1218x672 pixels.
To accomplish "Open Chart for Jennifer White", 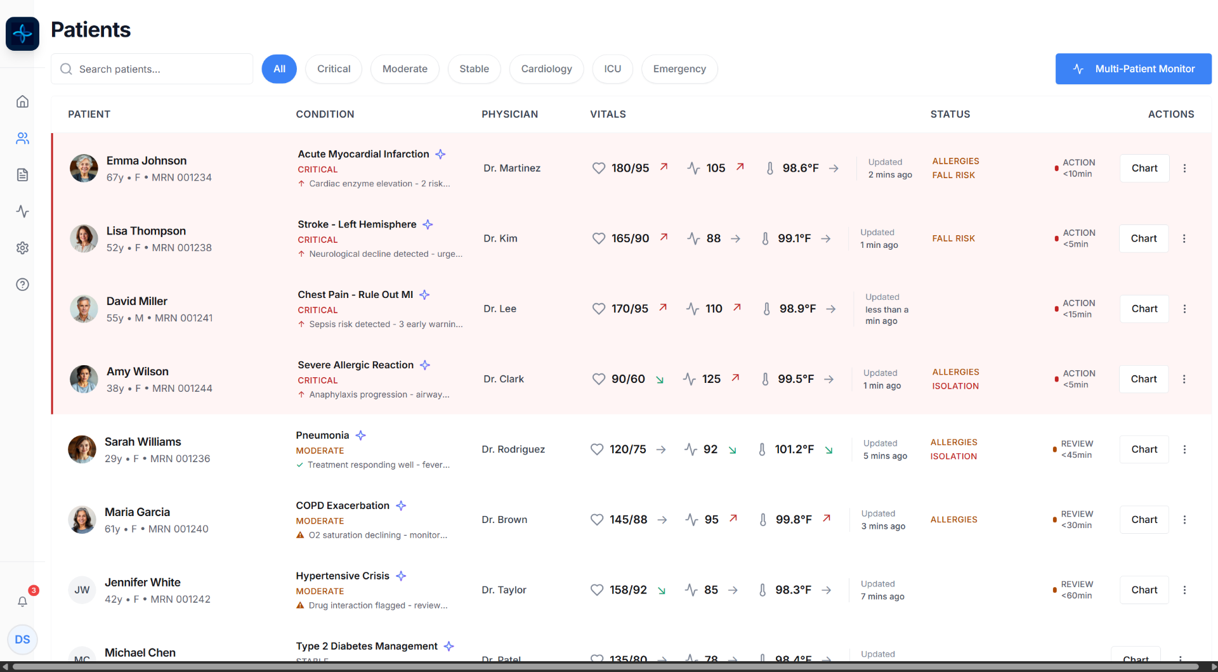I will [1144, 590].
